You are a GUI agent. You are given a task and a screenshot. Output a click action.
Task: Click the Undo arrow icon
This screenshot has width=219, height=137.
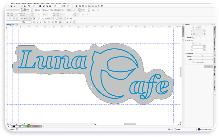click(29, 6)
